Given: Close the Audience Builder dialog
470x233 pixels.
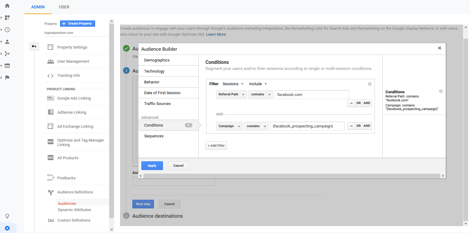Looking at the screenshot, I should point(439,48).
